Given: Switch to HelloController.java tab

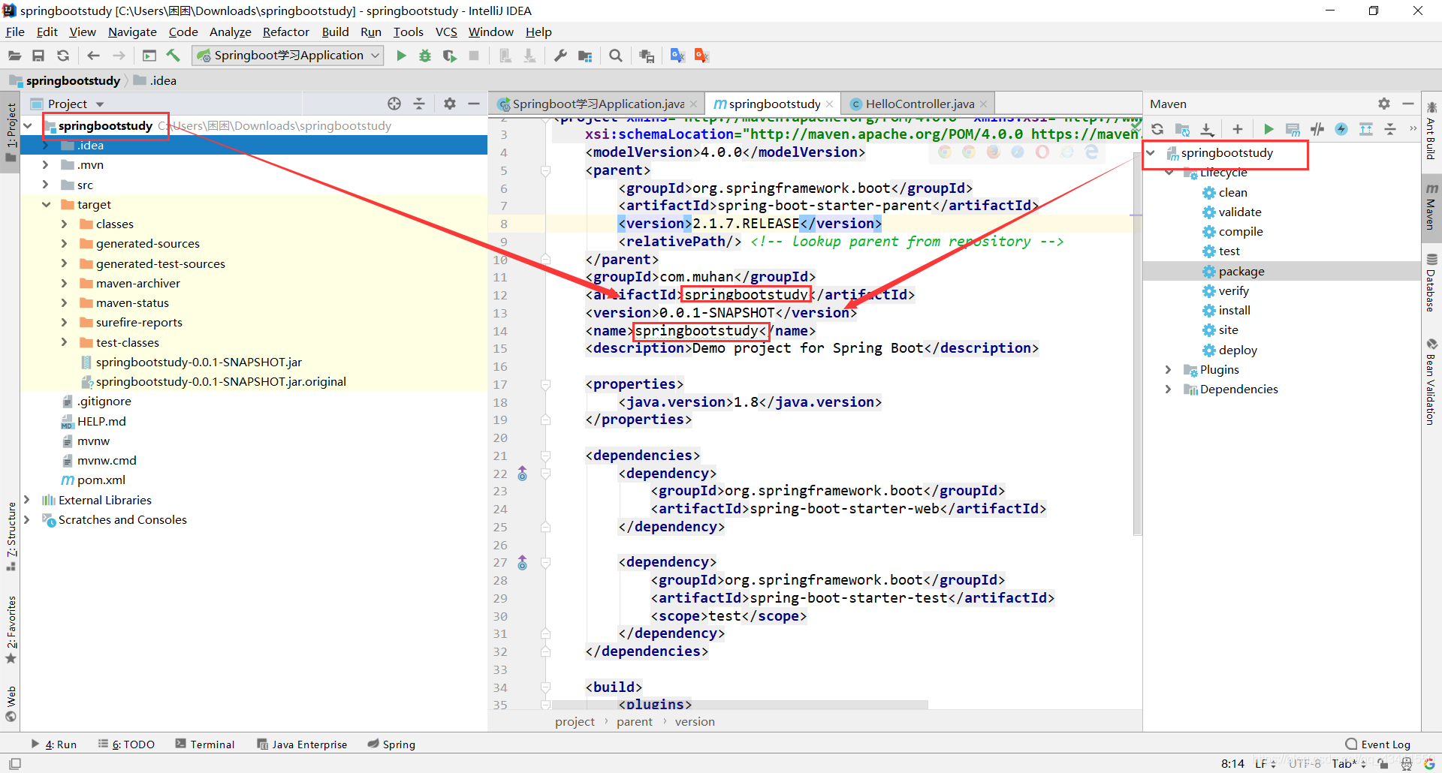Looking at the screenshot, I should coord(919,104).
